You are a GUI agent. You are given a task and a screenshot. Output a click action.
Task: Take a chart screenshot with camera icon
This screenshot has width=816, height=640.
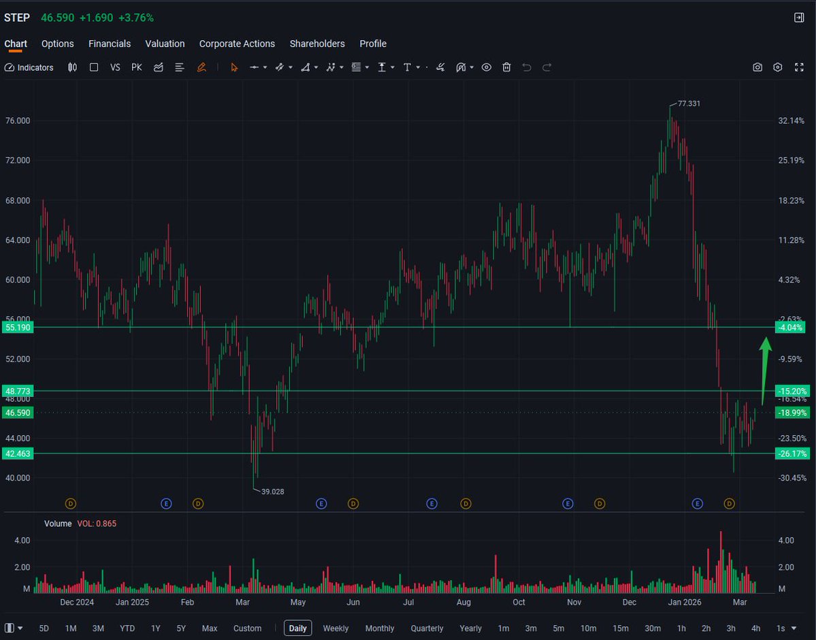click(x=757, y=67)
